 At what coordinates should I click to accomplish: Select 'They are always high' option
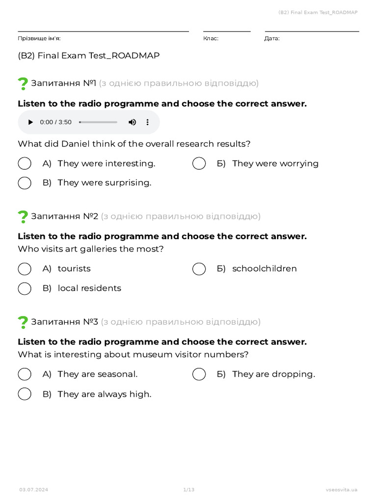25,394
